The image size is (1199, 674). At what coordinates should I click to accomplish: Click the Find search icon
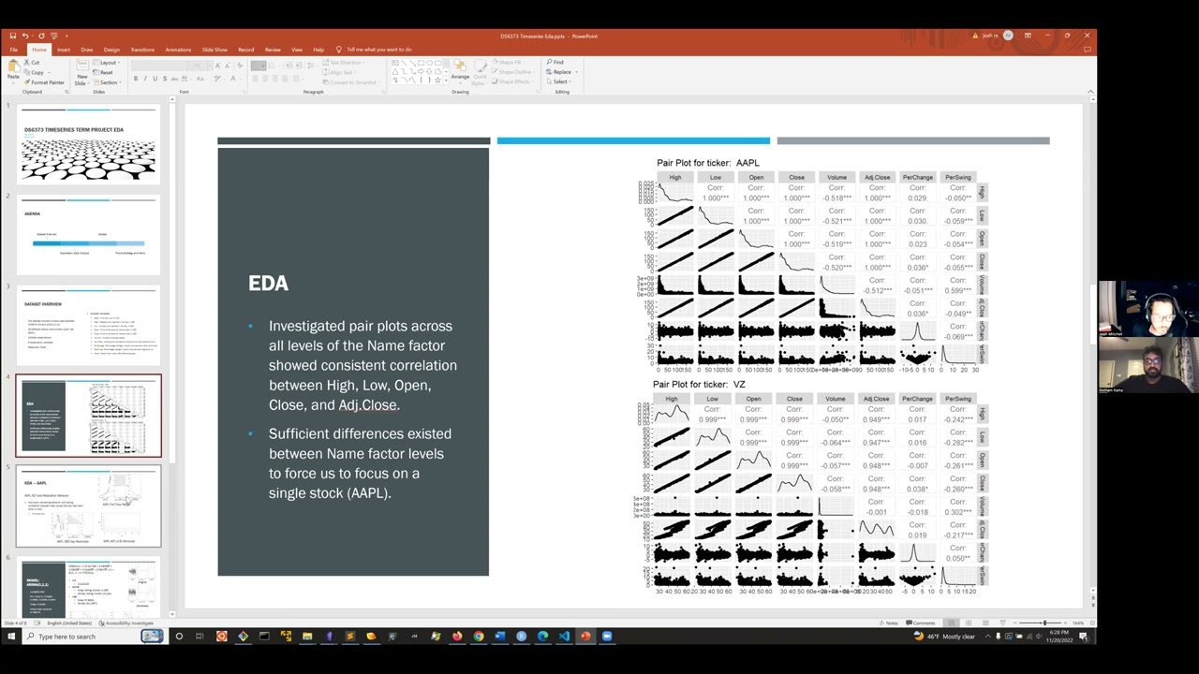click(555, 63)
